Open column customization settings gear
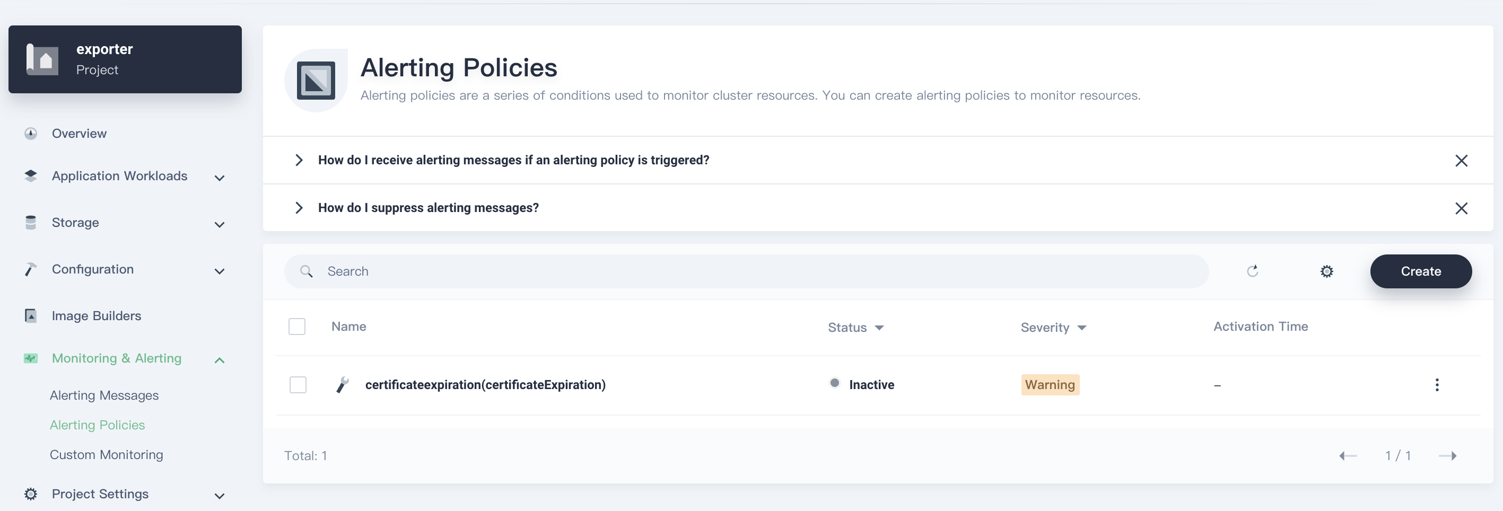This screenshot has height=511, width=1503. click(x=1327, y=271)
